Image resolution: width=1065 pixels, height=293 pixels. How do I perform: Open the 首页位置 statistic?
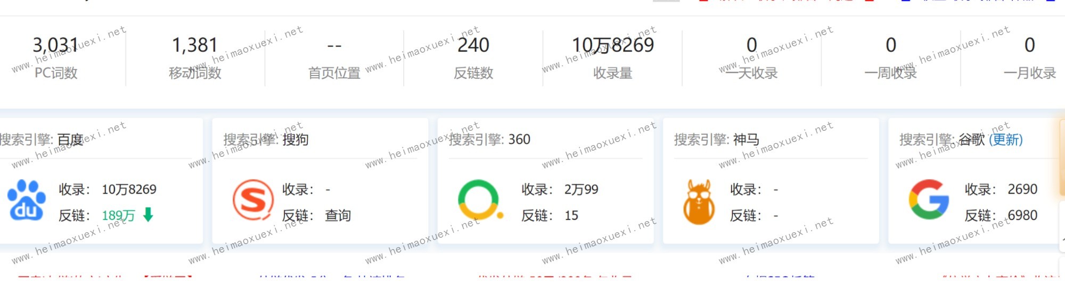tap(334, 46)
